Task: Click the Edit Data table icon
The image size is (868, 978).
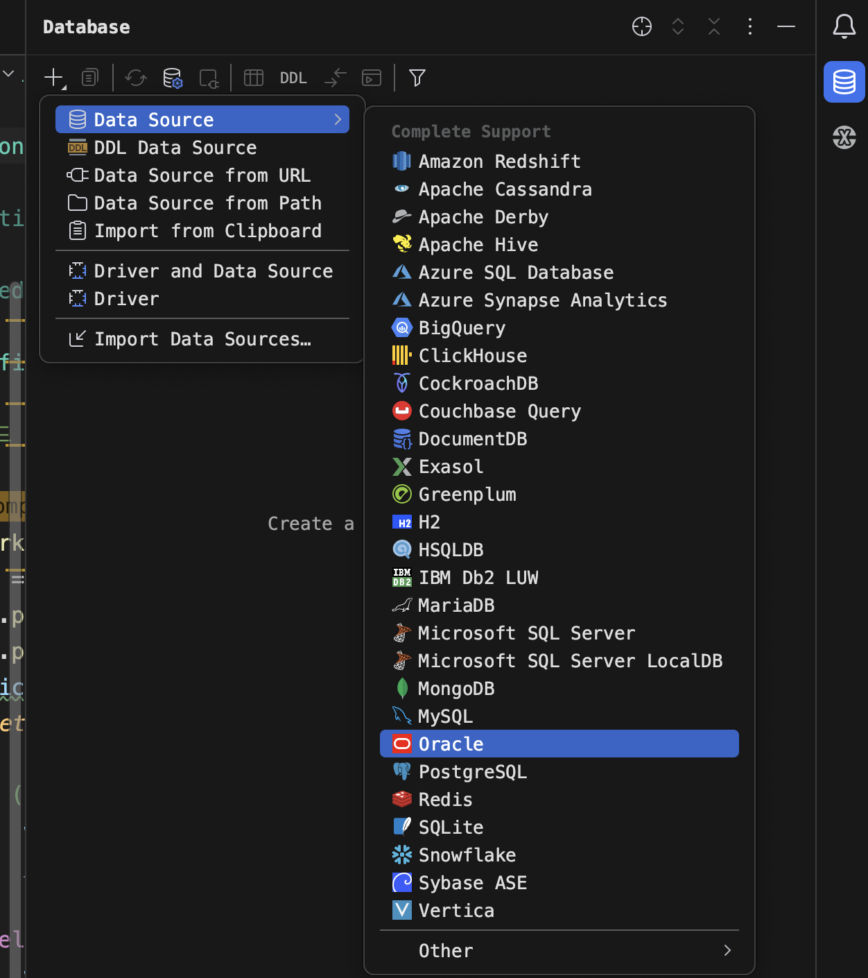Action: [254, 78]
